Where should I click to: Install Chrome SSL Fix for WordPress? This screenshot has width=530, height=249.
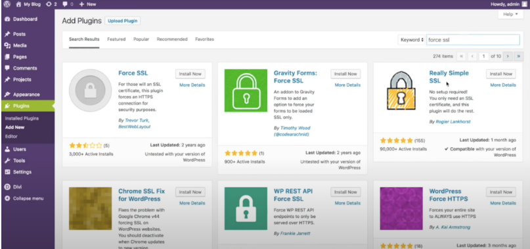190,192
